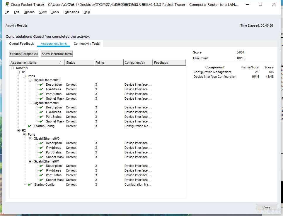This screenshot has height=216, width=283.
Task: Click the Configuration Management component row
Action: pyautogui.click(x=233, y=72)
